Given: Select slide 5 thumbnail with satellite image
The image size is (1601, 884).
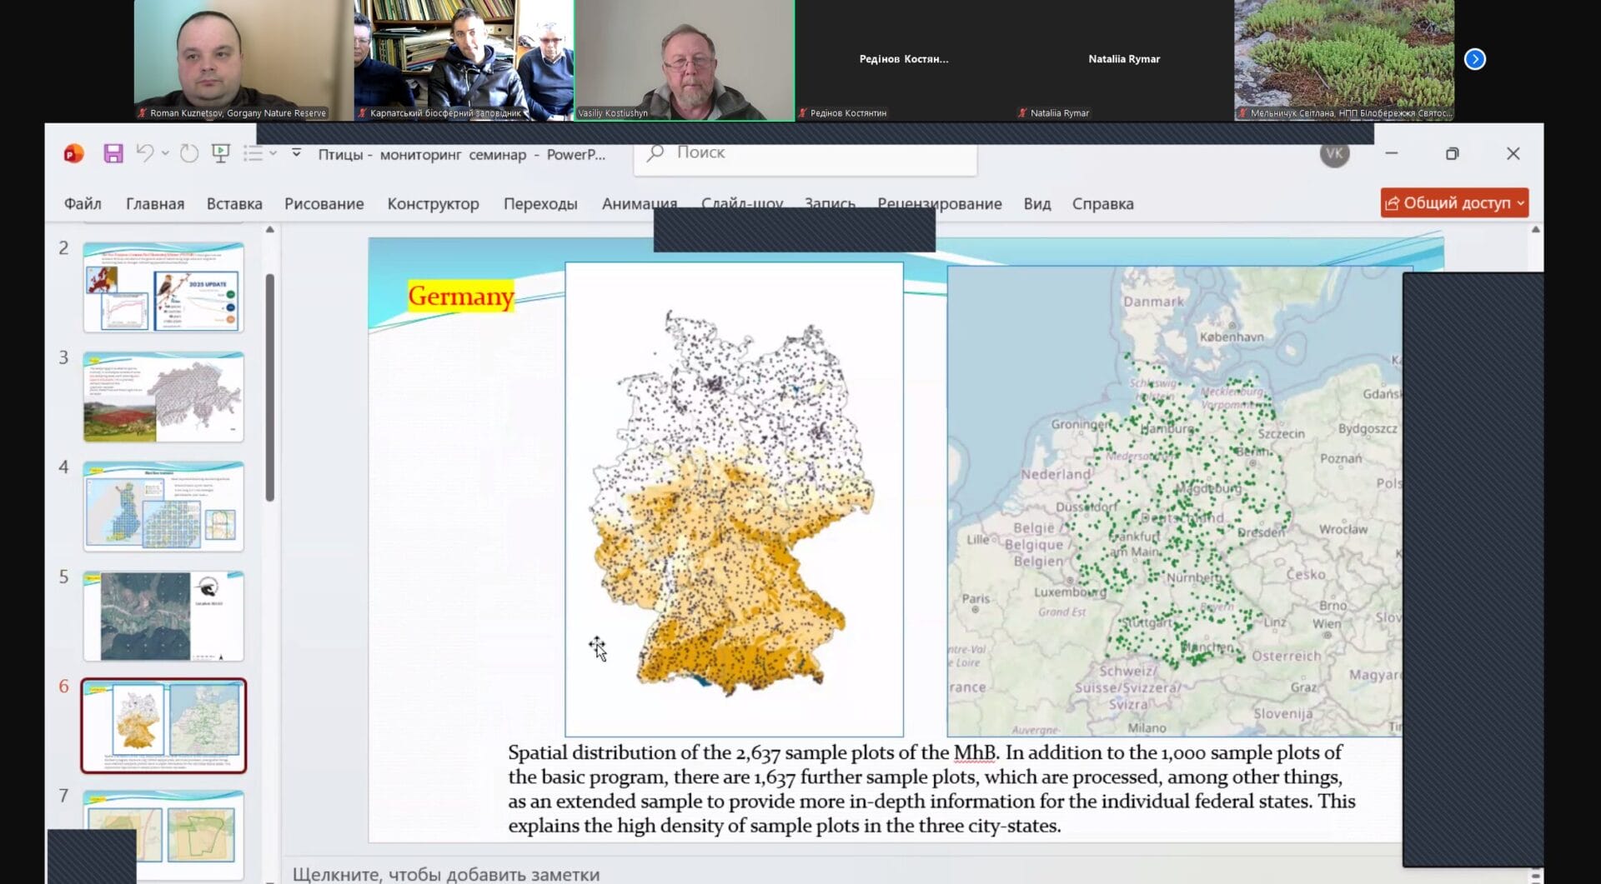Looking at the screenshot, I should [163, 616].
